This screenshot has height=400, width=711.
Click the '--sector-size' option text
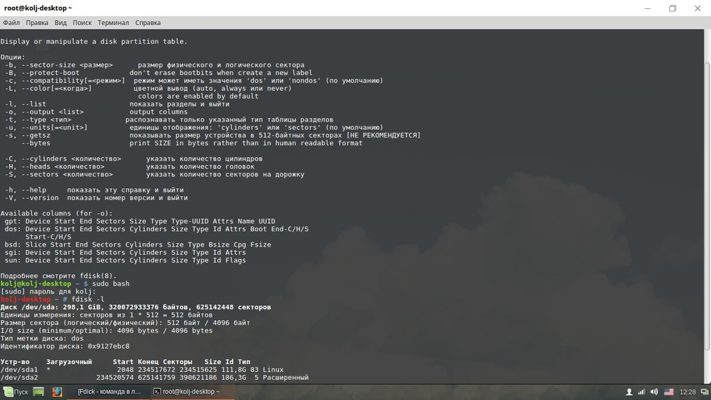pos(48,65)
